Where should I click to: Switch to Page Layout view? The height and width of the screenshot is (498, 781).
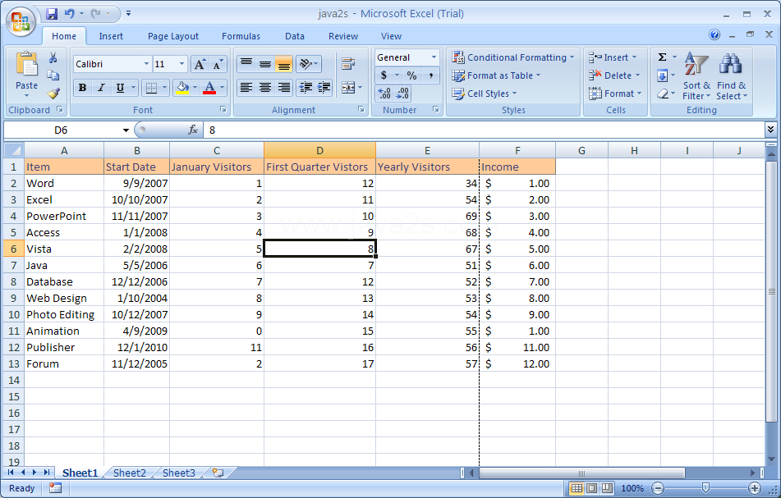point(592,488)
